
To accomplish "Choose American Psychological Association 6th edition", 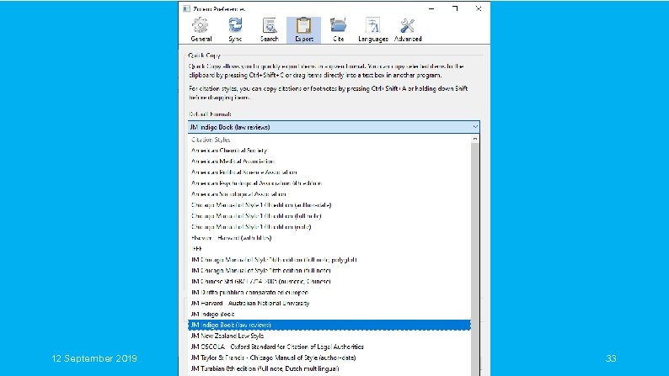I will 329,183.
